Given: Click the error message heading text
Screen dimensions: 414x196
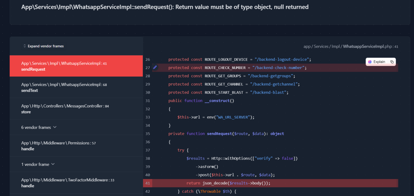Looking at the screenshot, I should 165,7.
